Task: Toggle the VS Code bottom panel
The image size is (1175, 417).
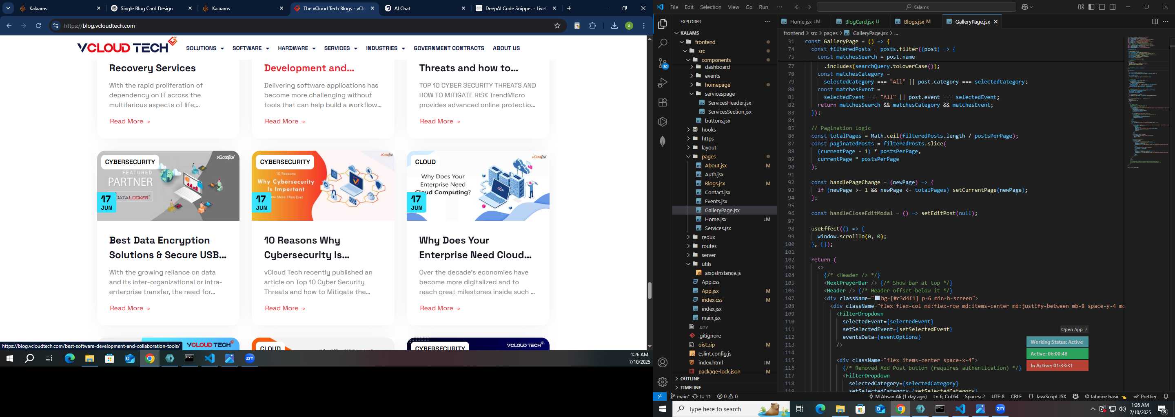Action: click(x=1102, y=7)
